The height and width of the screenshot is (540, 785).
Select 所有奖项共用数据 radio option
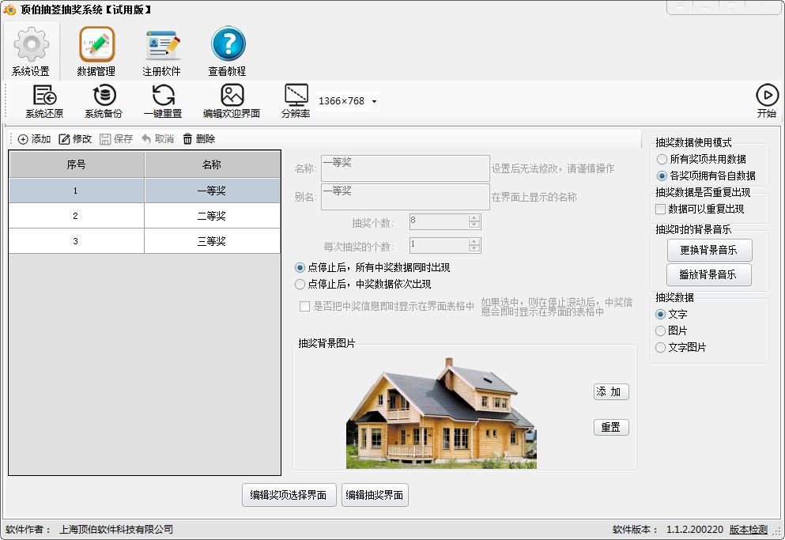point(662,160)
